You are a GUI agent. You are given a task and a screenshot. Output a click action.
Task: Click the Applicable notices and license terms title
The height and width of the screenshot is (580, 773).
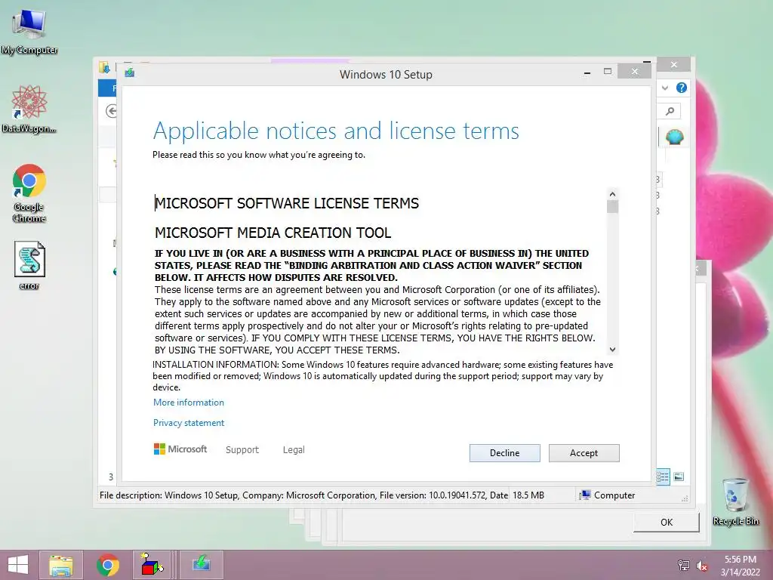click(336, 131)
